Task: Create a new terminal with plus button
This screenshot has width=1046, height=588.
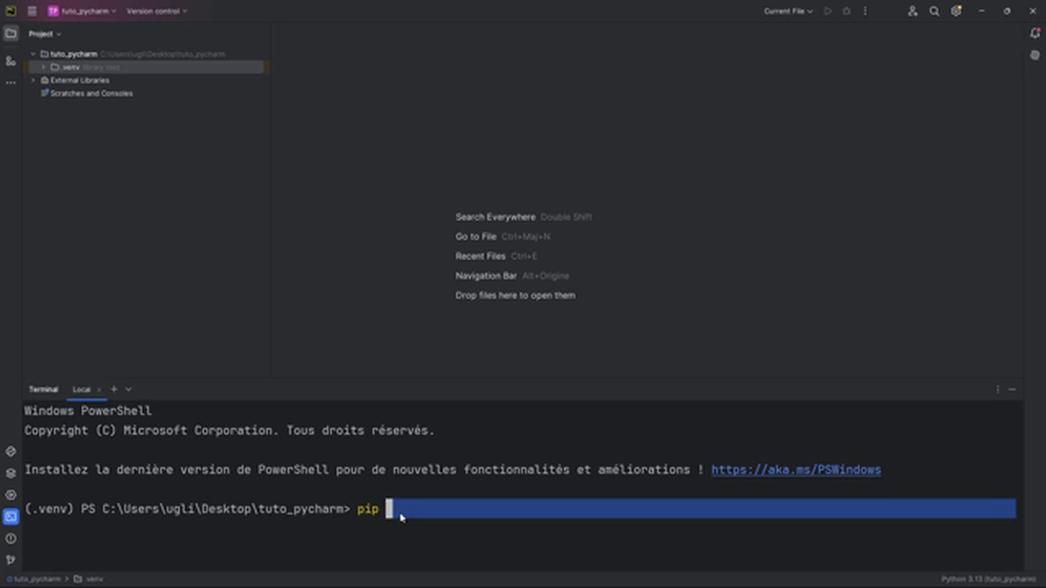Action: [x=114, y=389]
